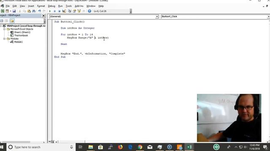Open the Add-Ins menu
The width and height of the screenshot is (270, 151).
(x=79, y=6)
